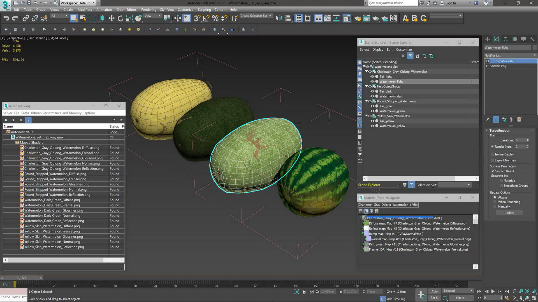The width and height of the screenshot is (538, 302).
Task: Toggle the Smooth Result checkbox
Action: pos(493,171)
